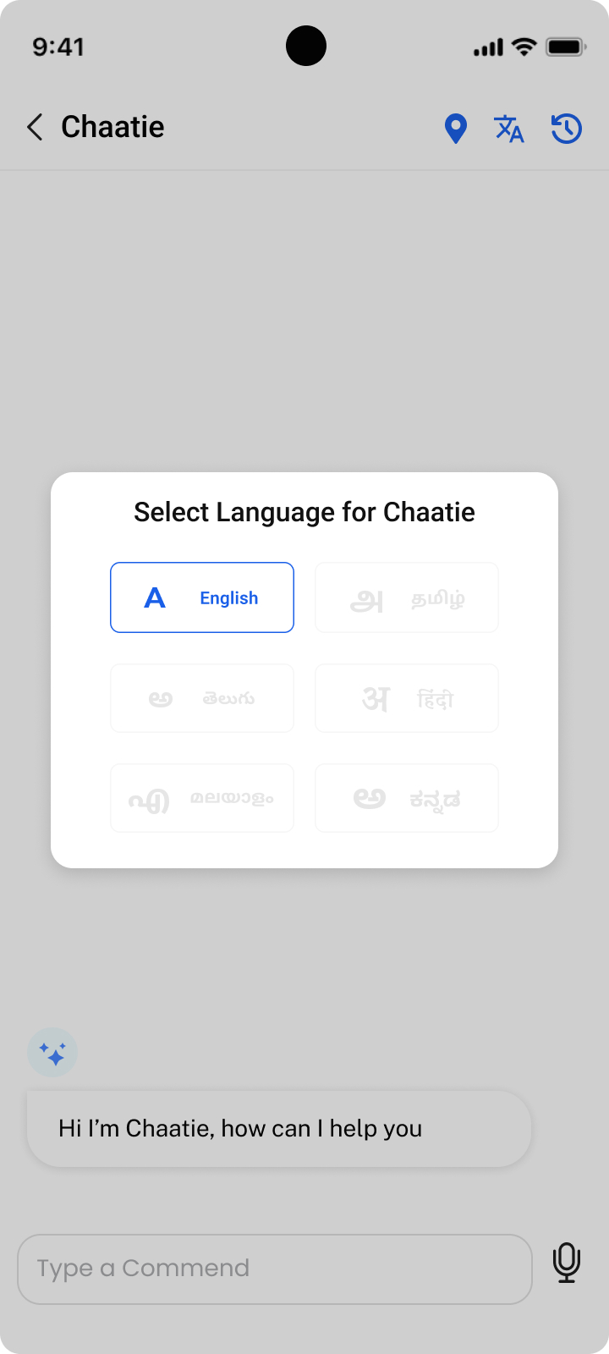This screenshot has height=1354, width=609.
Task: Choose the Hindi language option
Action: click(x=407, y=698)
